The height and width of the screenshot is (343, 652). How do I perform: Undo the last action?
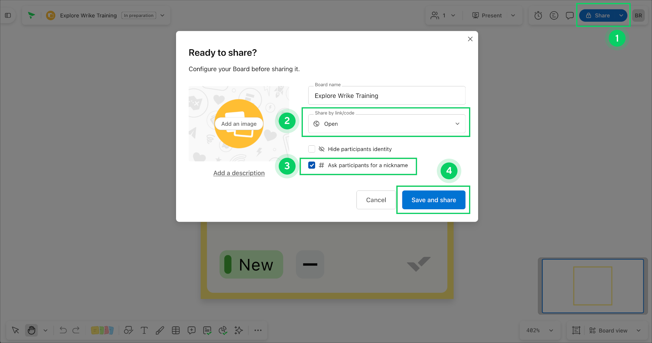pos(63,330)
